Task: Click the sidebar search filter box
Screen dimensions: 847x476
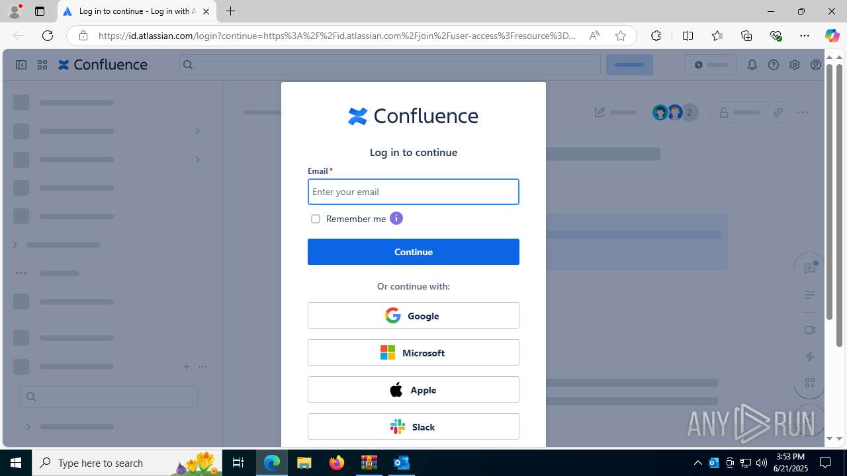Action: [109, 397]
